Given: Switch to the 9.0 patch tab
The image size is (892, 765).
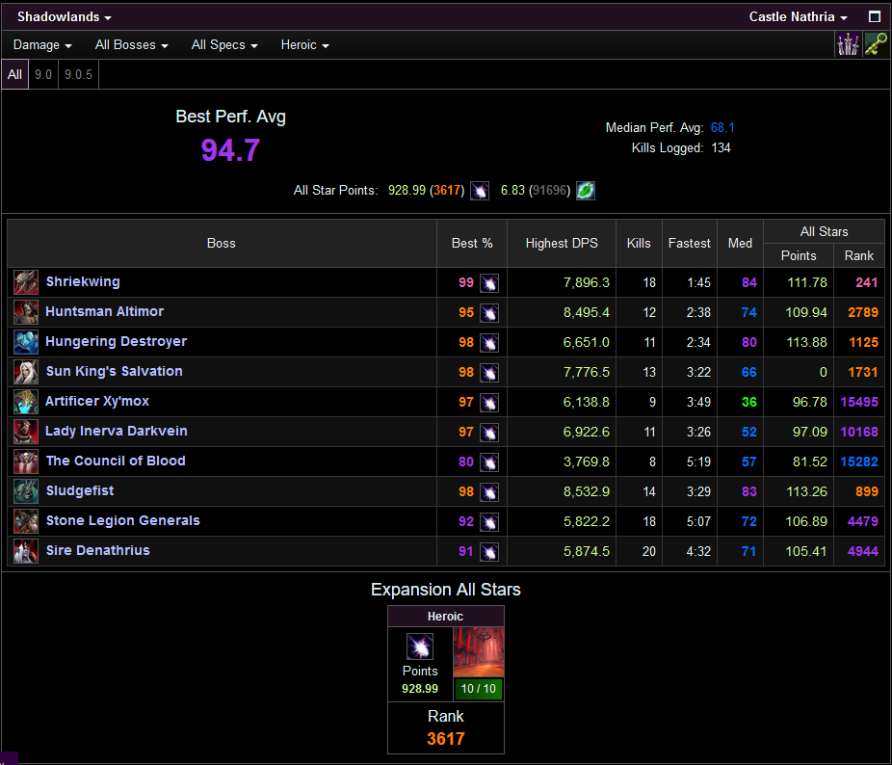Looking at the screenshot, I should tap(43, 74).
